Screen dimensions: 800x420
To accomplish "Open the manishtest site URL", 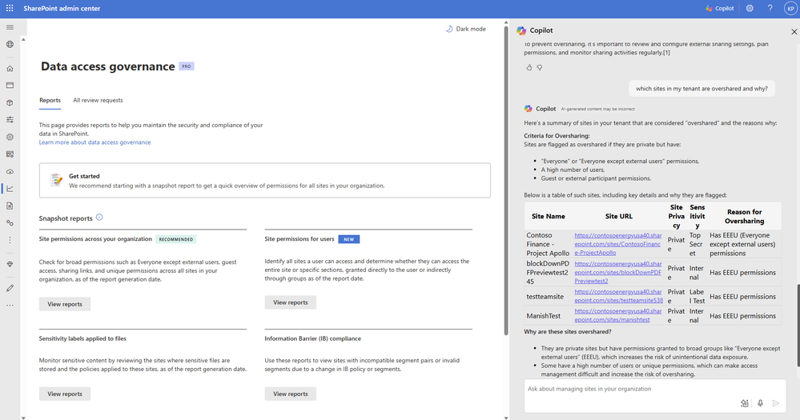I will [618, 315].
